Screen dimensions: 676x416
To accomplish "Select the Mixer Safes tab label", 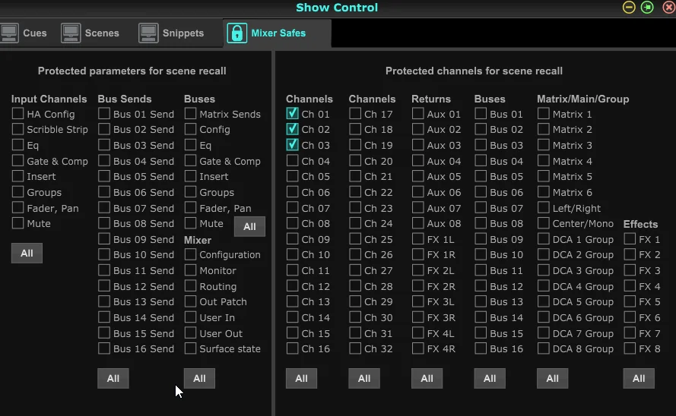I will pos(278,33).
